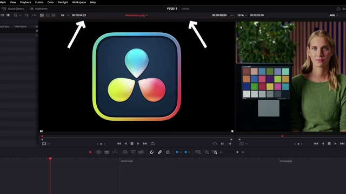This screenshot has width=346, height=194.
Task: Zoom in timeline with plus button
Action: click(x=243, y=152)
